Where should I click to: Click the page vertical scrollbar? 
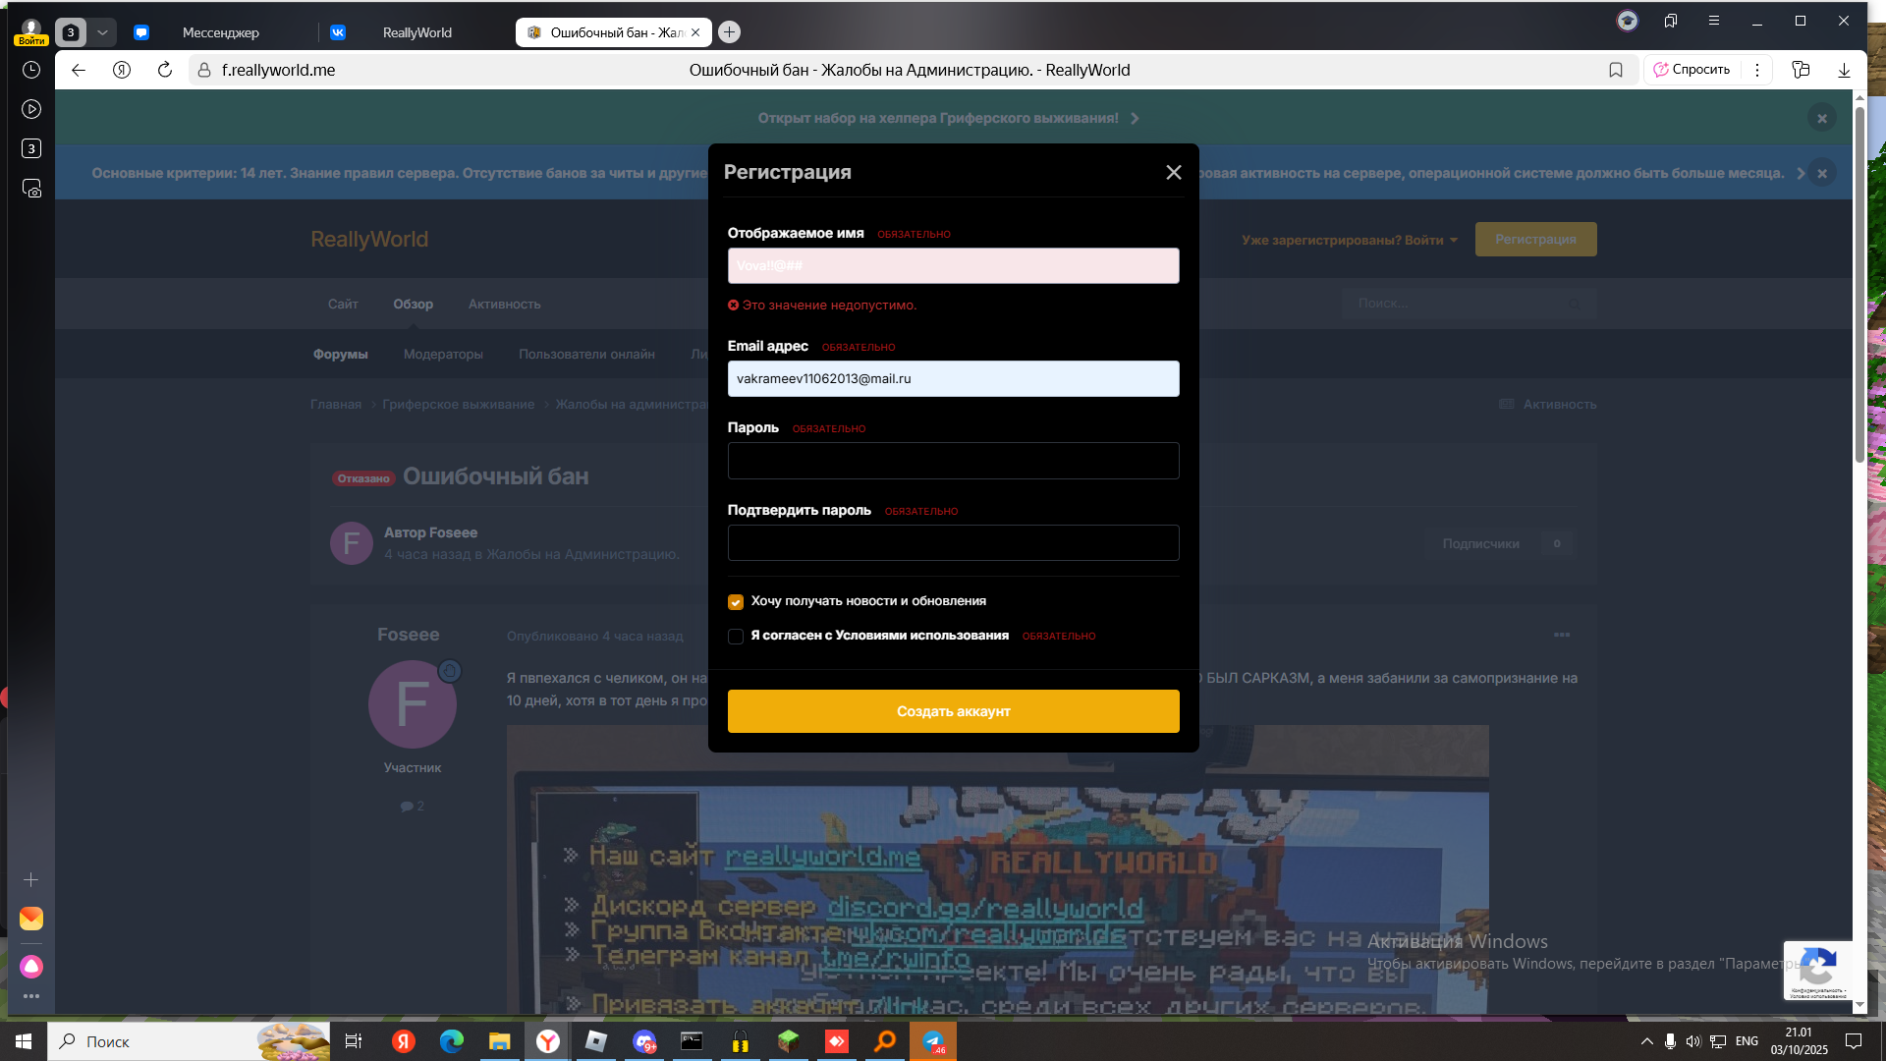tap(1859, 550)
